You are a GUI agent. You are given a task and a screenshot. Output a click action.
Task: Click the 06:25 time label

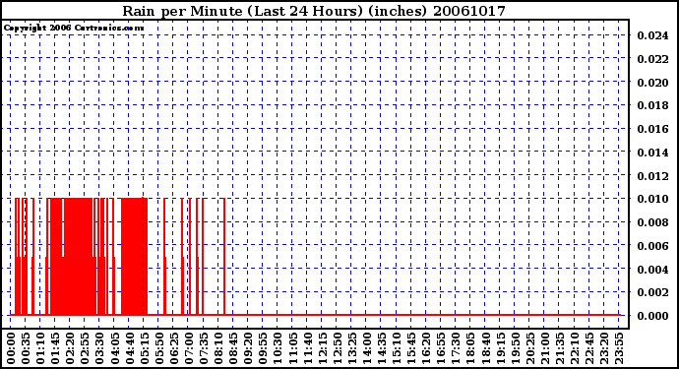pyautogui.click(x=173, y=348)
